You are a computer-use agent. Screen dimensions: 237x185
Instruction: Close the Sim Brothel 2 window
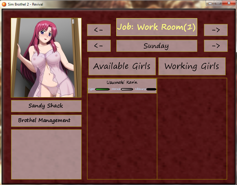click(229, 3)
